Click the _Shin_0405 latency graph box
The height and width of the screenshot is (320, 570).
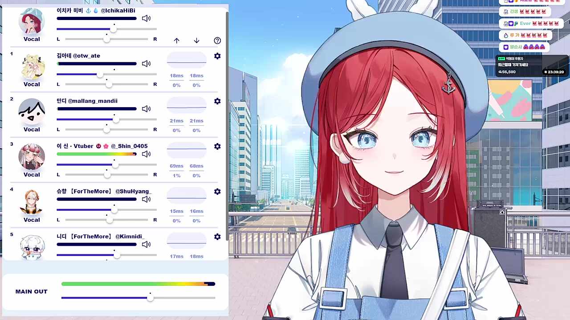[187, 150]
